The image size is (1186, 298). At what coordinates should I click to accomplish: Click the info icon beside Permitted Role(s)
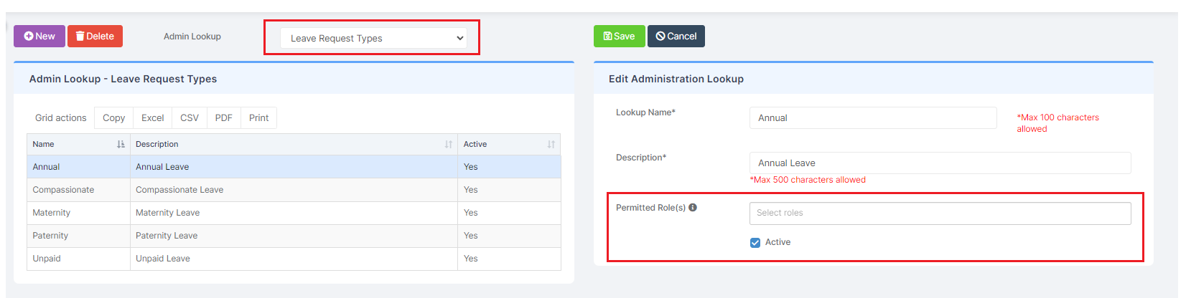[x=693, y=208]
